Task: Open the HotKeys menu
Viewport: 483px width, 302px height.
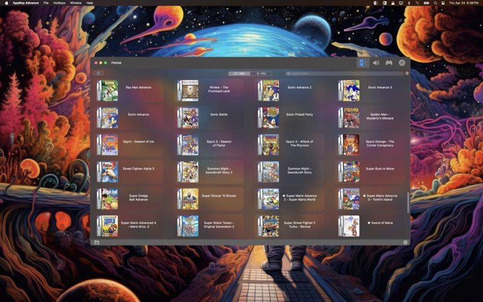Action: pyautogui.click(x=59, y=3)
